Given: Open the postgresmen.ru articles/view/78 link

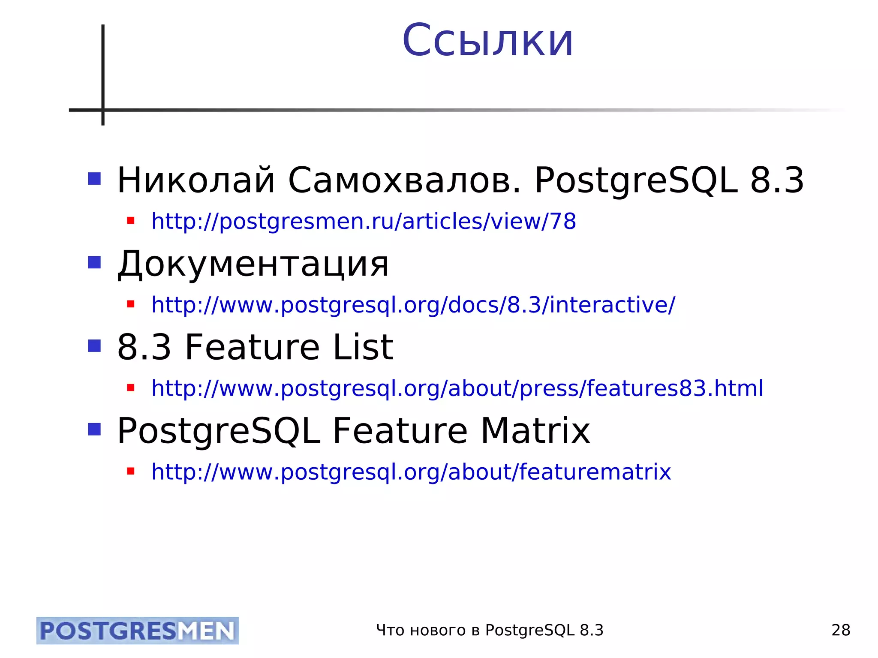Looking at the screenshot, I should click(x=364, y=222).
